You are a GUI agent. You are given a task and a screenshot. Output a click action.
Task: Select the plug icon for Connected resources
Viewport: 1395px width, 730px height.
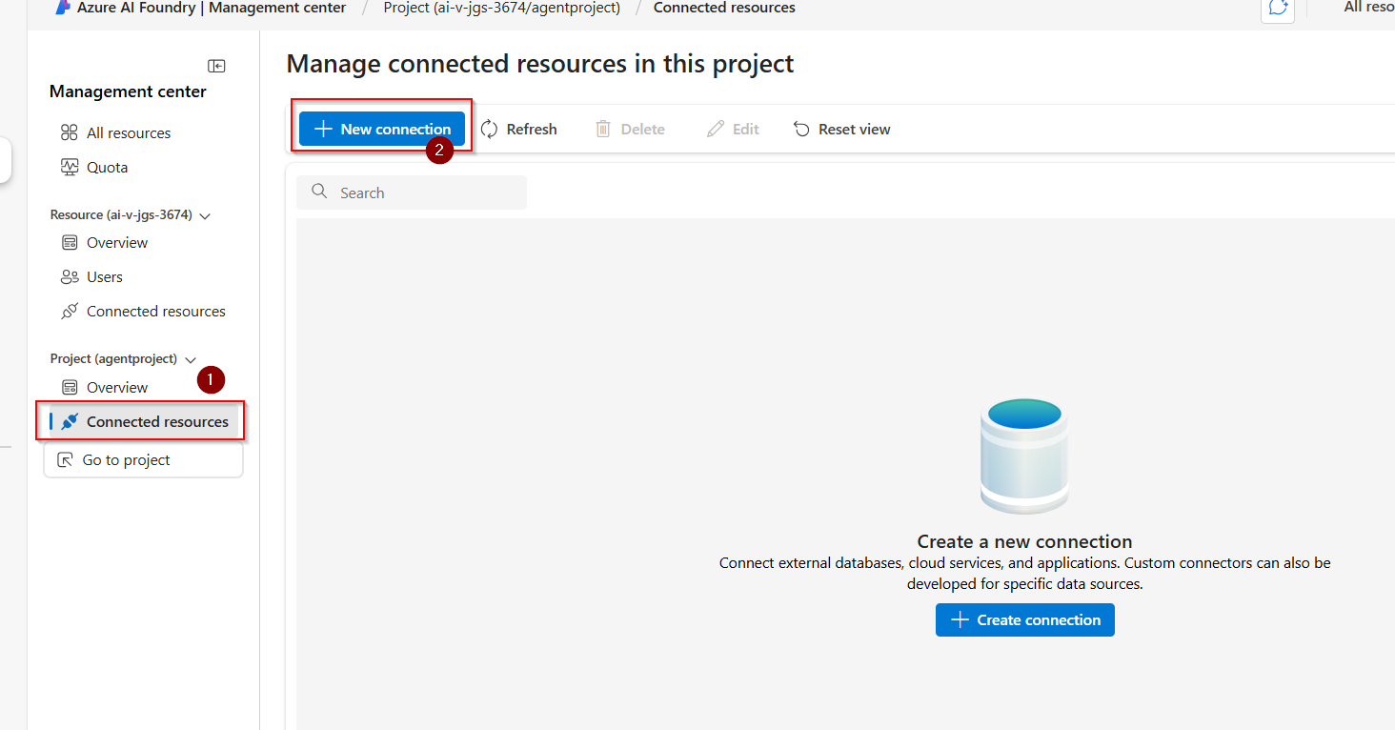pyautogui.click(x=70, y=421)
